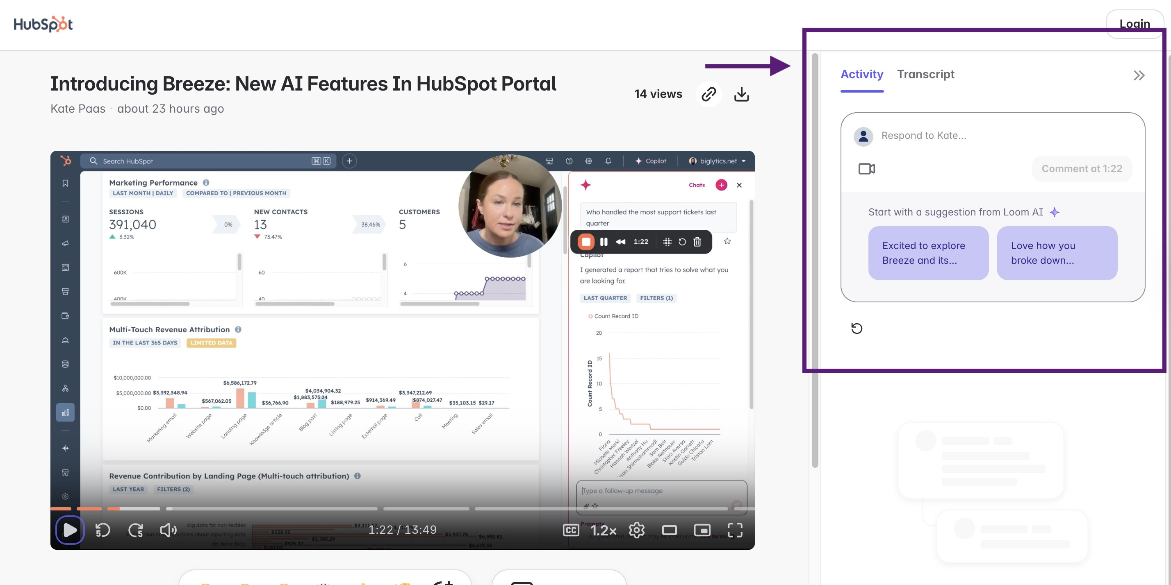Click the Loom AI sparkle icon

click(1055, 212)
